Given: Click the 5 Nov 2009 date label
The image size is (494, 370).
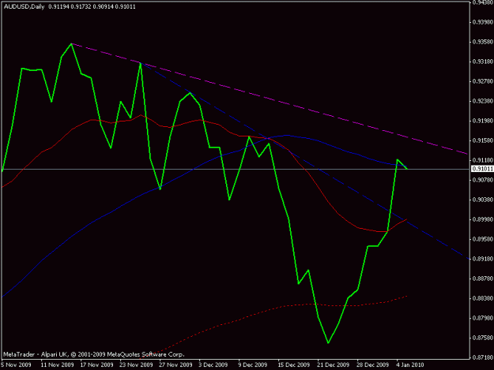Looking at the screenshot, I should pyautogui.click(x=16, y=365).
